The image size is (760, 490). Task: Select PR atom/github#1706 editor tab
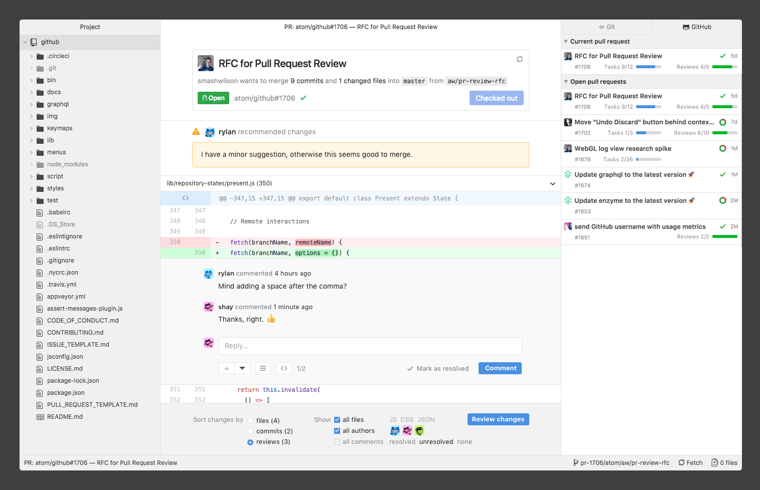[x=361, y=27]
